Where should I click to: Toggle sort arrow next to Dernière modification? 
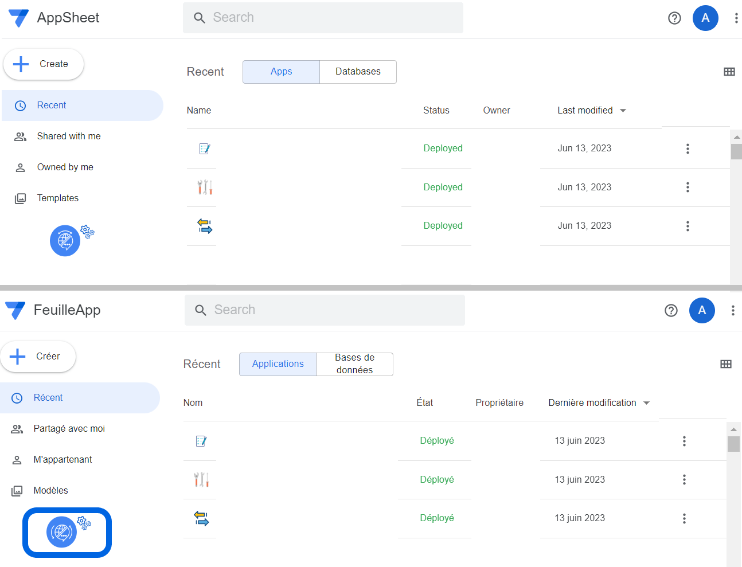(647, 403)
